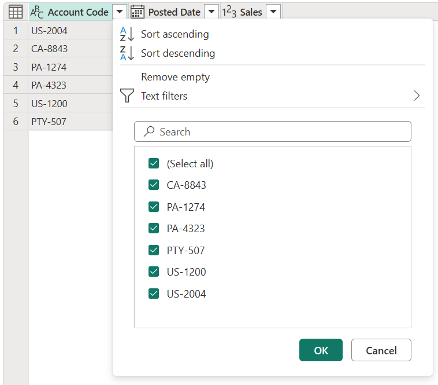
Task: Select row number 1
Action: pos(16,31)
